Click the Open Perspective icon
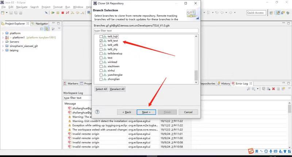The width and height of the screenshot is (292, 157). [x=271, y=13]
